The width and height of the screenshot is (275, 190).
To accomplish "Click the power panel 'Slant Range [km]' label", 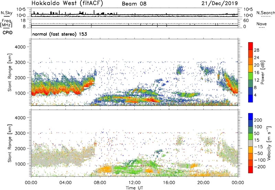I will point(10,72).
